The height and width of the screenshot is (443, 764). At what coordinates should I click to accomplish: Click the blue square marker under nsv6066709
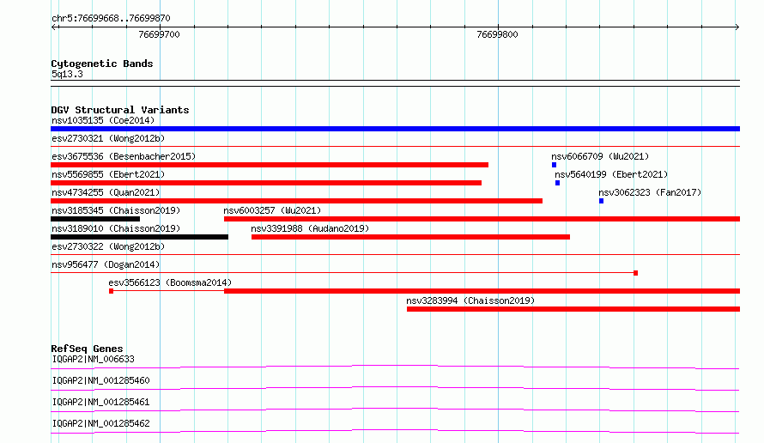click(x=554, y=165)
